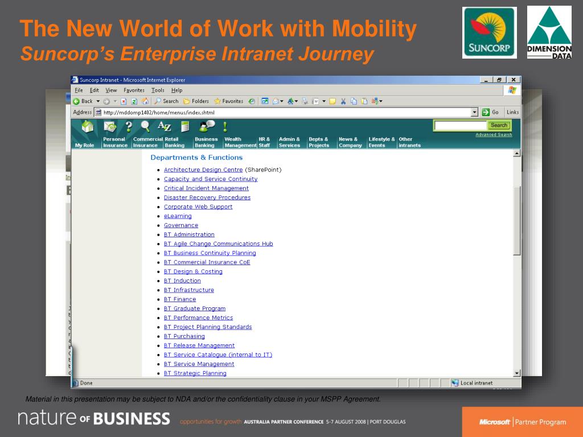
Task: Open the Search pane from toolbar
Action: [x=167, y=101]
